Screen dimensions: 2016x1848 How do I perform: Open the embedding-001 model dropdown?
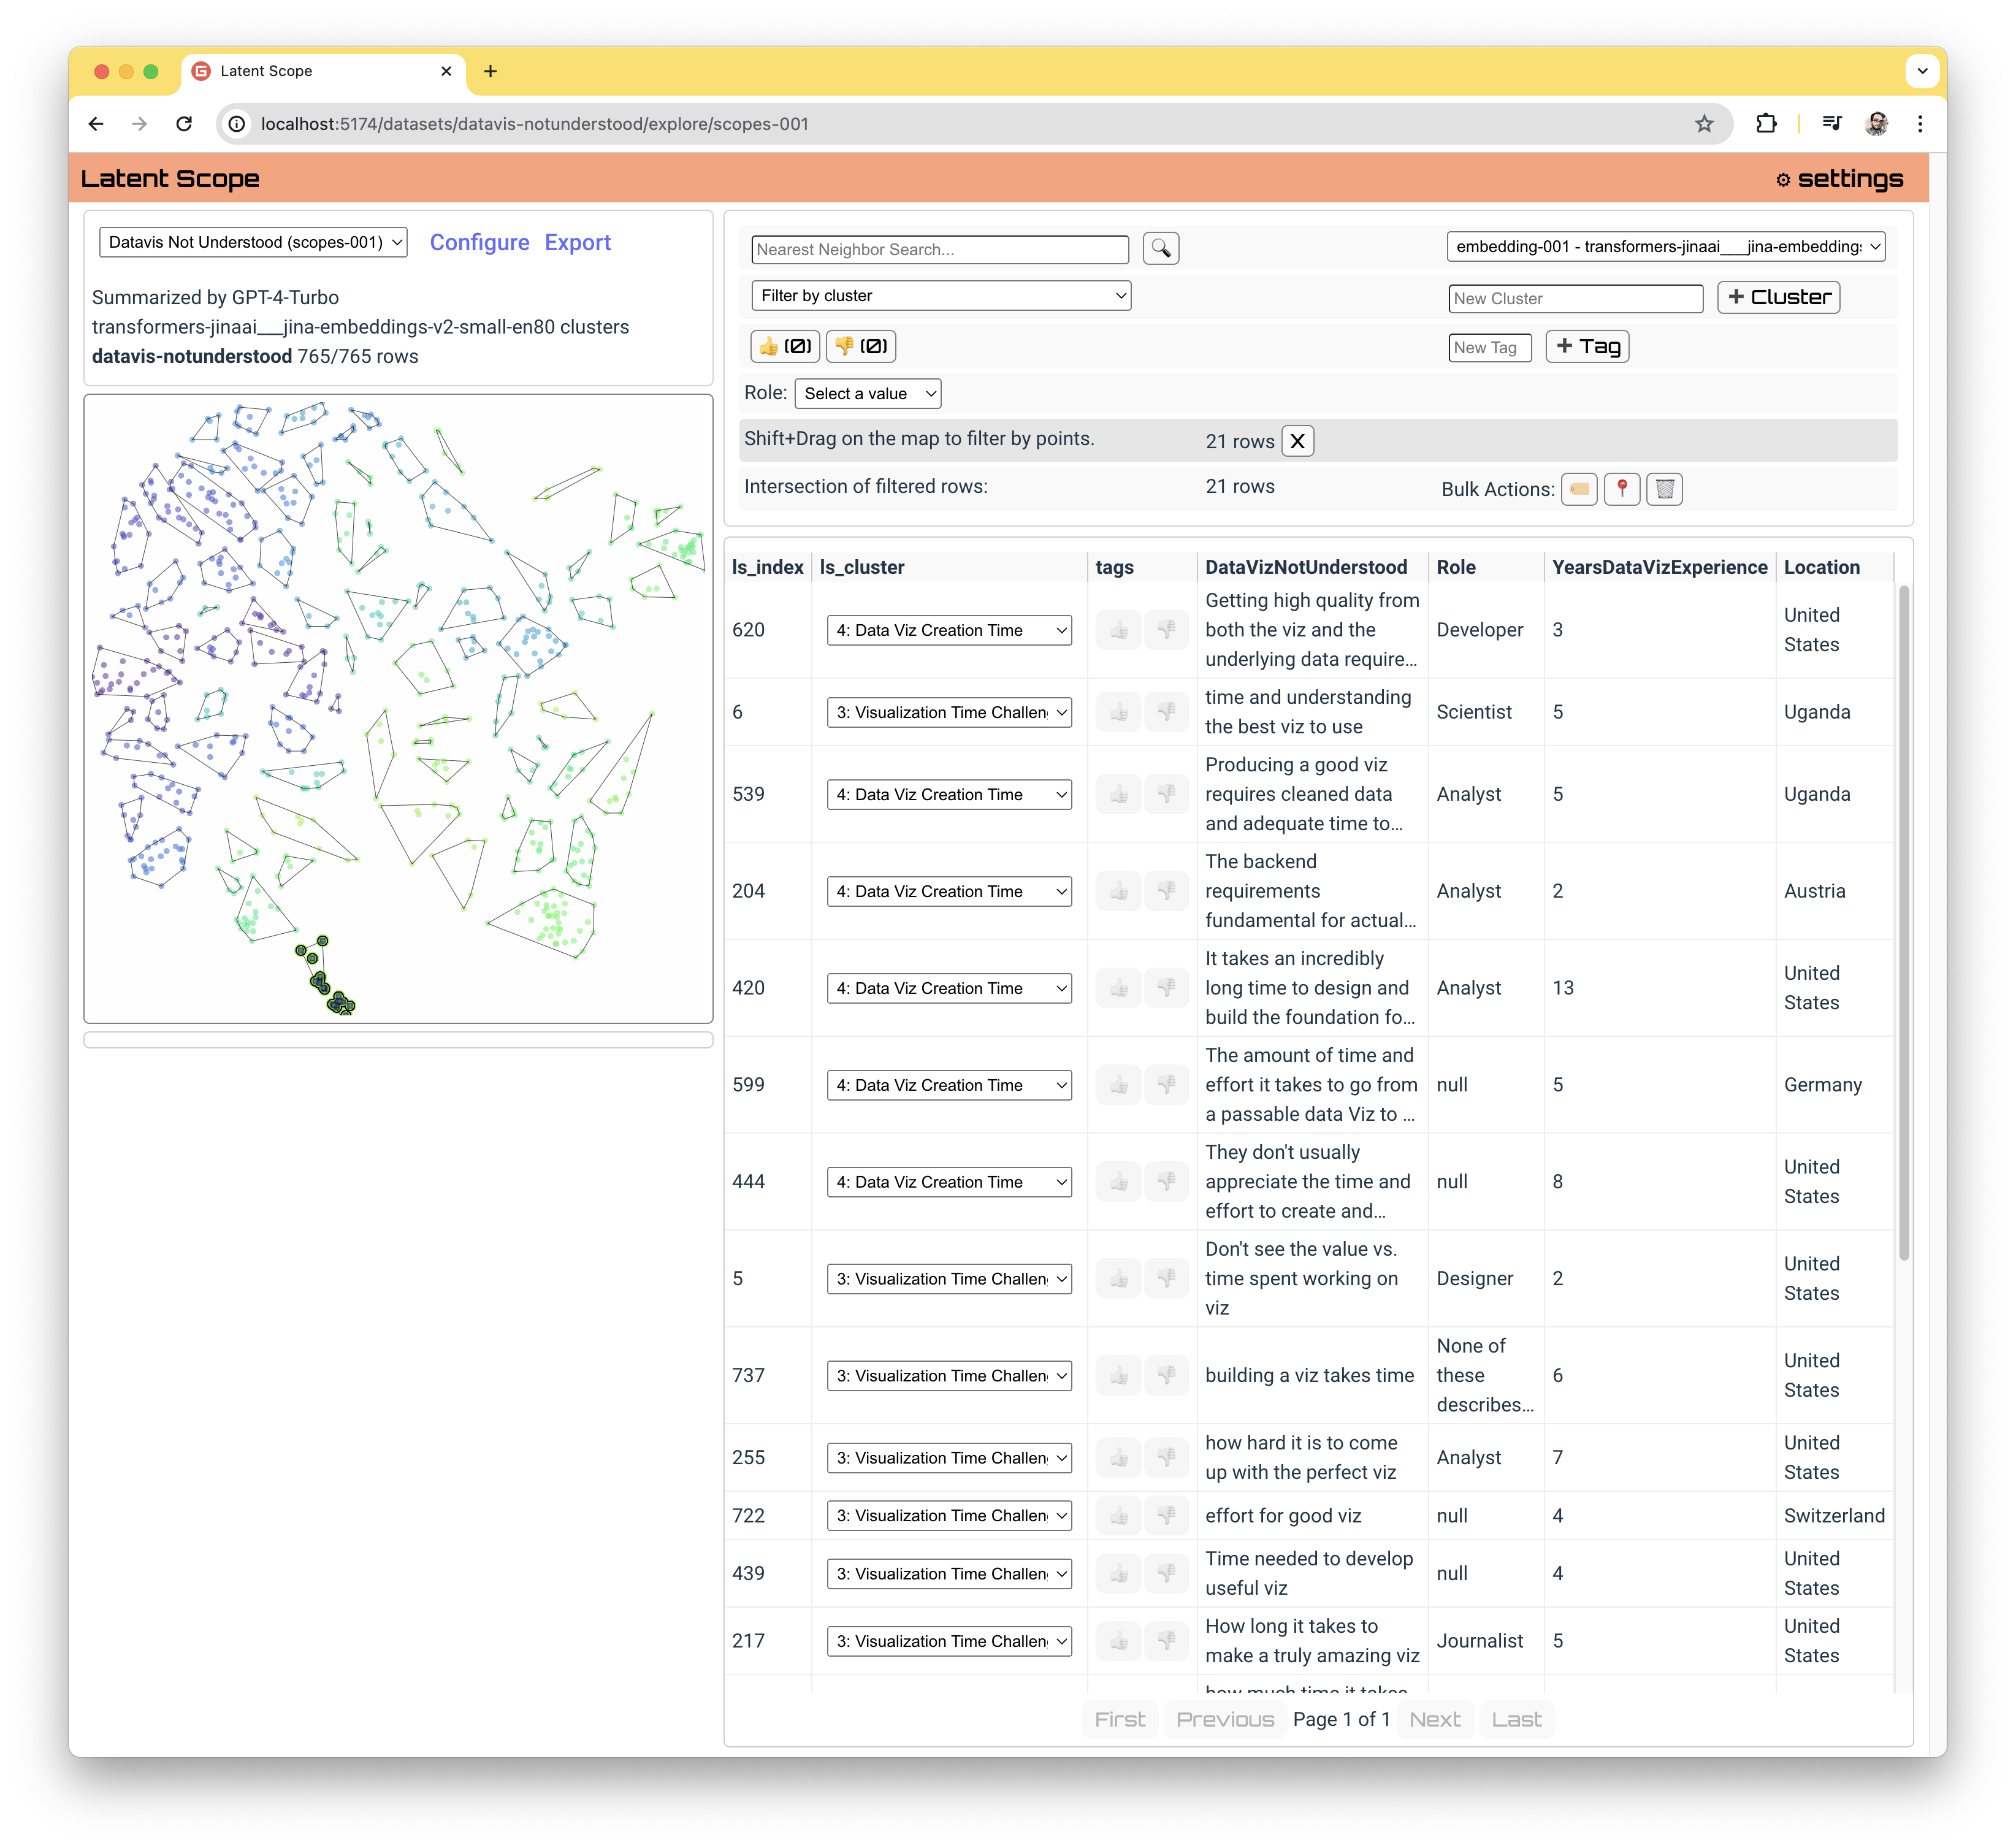pos(1666,246)
